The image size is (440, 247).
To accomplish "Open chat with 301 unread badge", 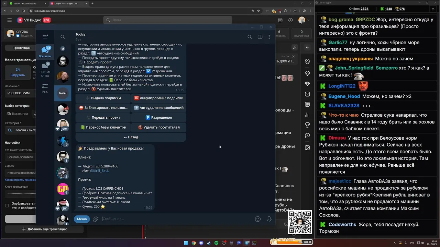I will click(x=63, y=204).
